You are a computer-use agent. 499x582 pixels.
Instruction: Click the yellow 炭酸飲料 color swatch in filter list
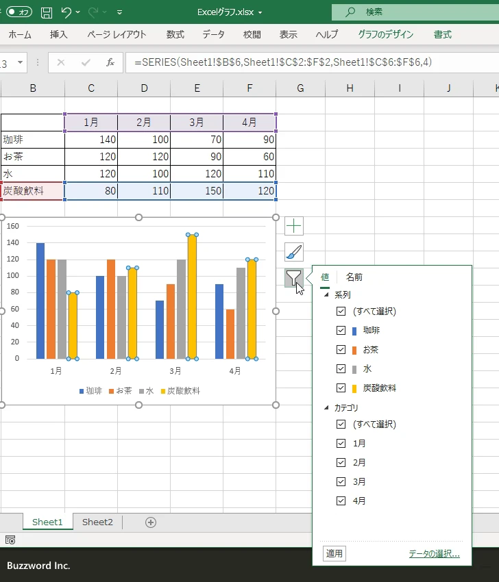354,389
